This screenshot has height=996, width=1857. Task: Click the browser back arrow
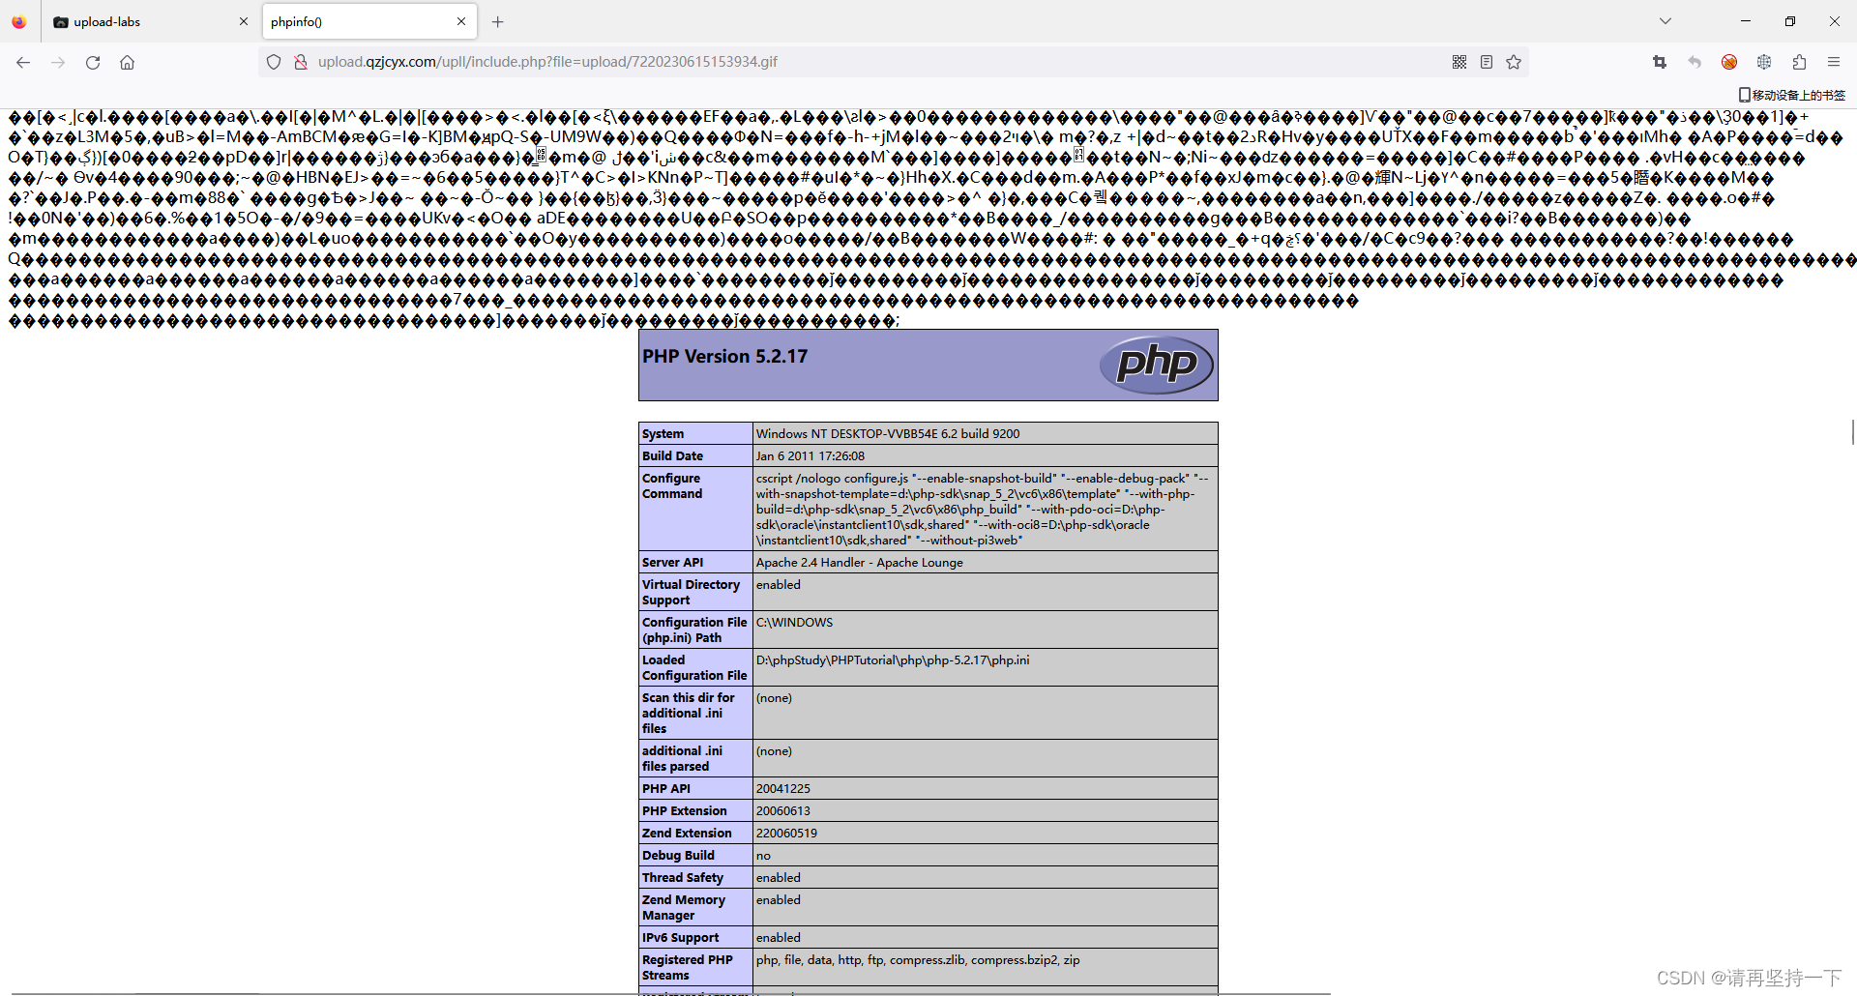coord(23,62)
